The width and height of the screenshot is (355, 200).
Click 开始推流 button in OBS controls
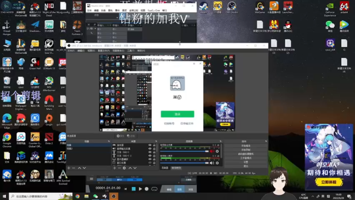click(x=246, y=146)
